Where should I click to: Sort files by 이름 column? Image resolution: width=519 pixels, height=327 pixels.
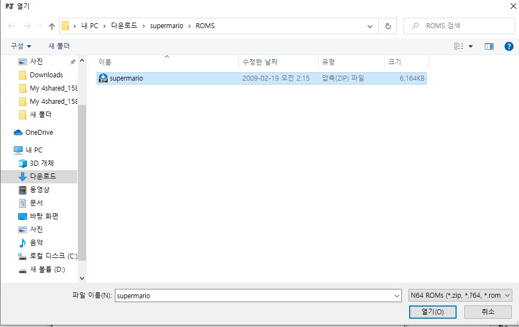pyautogui.click(x=167, y=62)
